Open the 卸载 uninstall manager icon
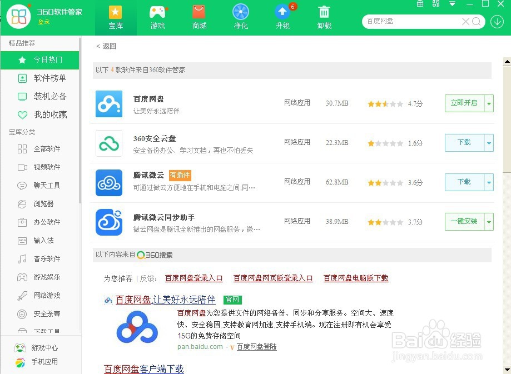This screenshot has height=374, width=511. [x=324, y=16]
